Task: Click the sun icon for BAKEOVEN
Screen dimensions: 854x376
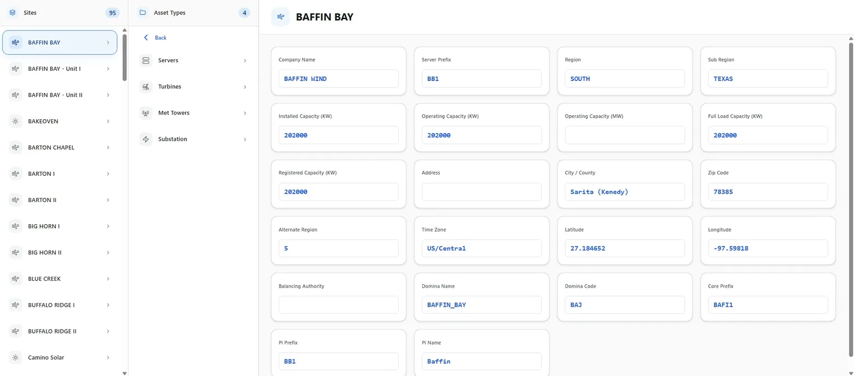Action: (x=15, y=121)
